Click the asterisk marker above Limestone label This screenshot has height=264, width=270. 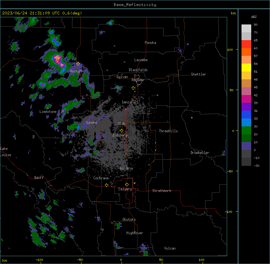pyautogui.click(x=48, y=108)
